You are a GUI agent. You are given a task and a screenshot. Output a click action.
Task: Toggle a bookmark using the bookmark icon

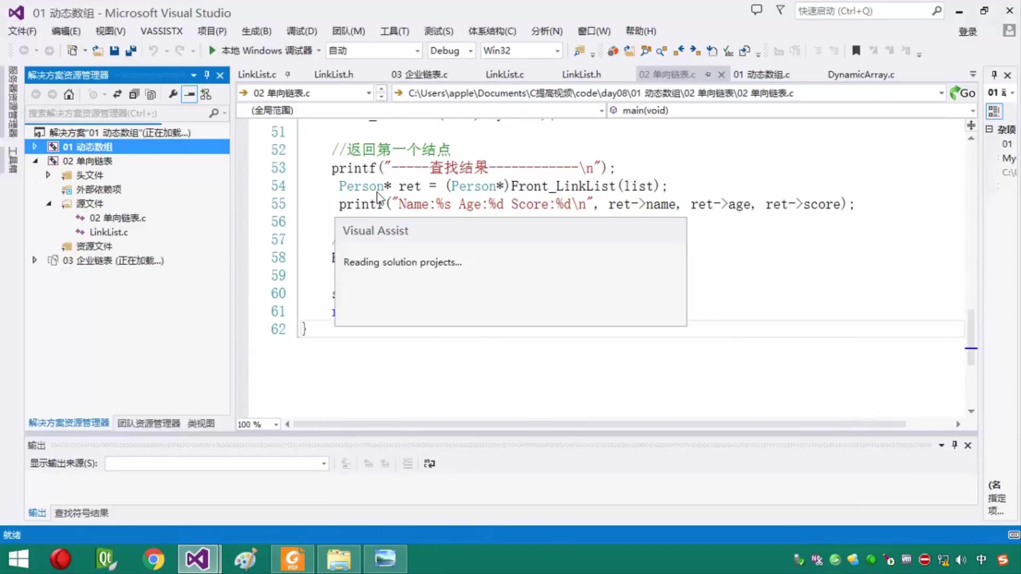click(x=856, y=50)
